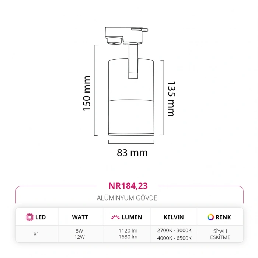The width and height of the screenshot is (258, 258).
Task: Click the lumen sunburst icon
Action: [115, 217]
